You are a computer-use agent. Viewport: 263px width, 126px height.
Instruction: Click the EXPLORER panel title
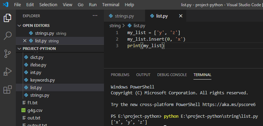(x=31, y=16)
